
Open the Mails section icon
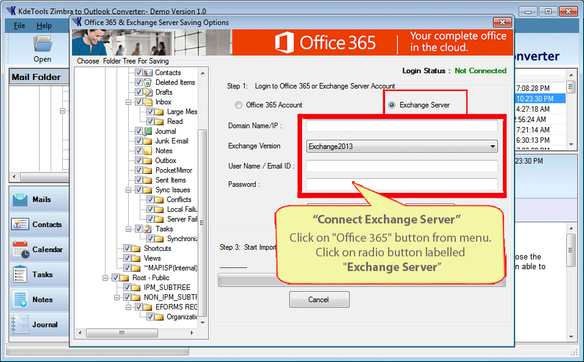point(20,200)
